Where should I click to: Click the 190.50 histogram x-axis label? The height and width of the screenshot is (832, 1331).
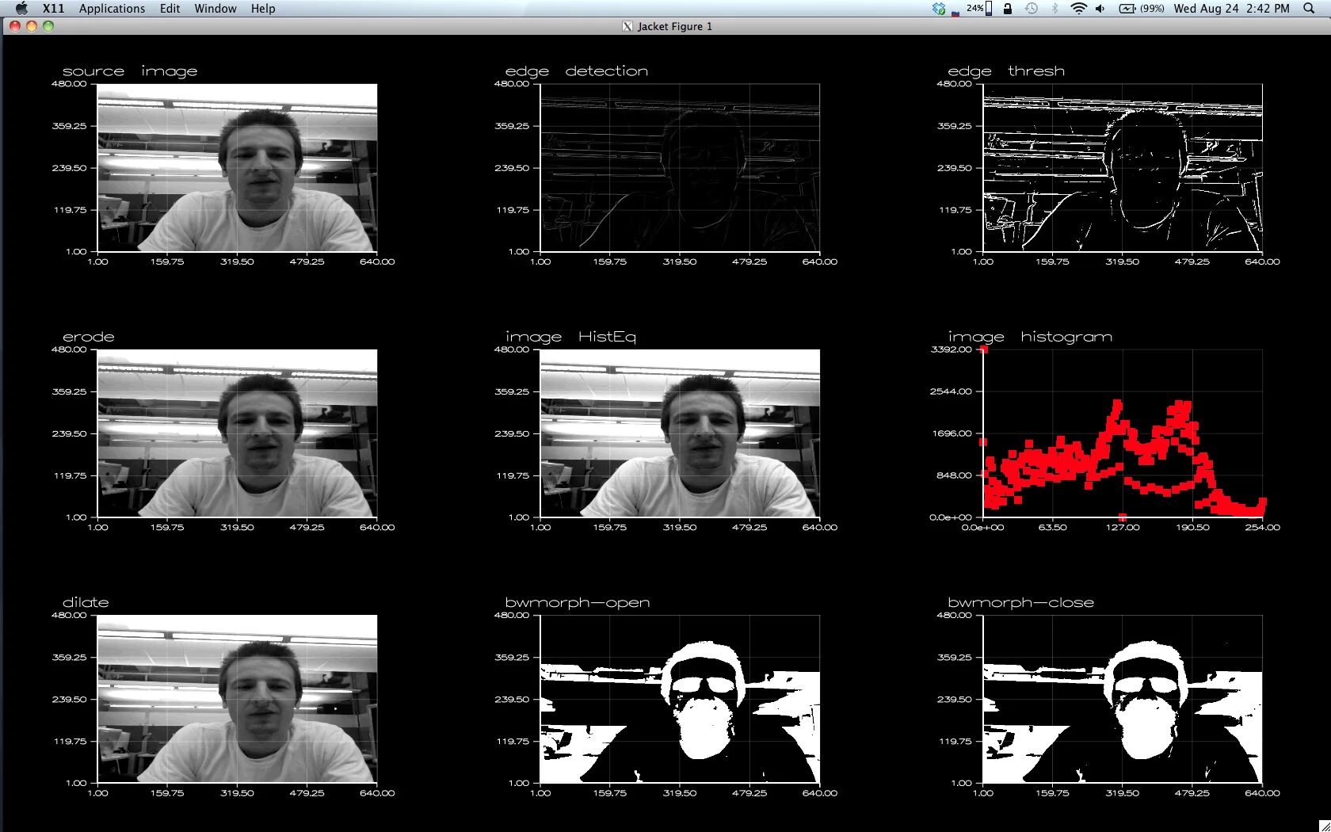(x=1192, y=528)
